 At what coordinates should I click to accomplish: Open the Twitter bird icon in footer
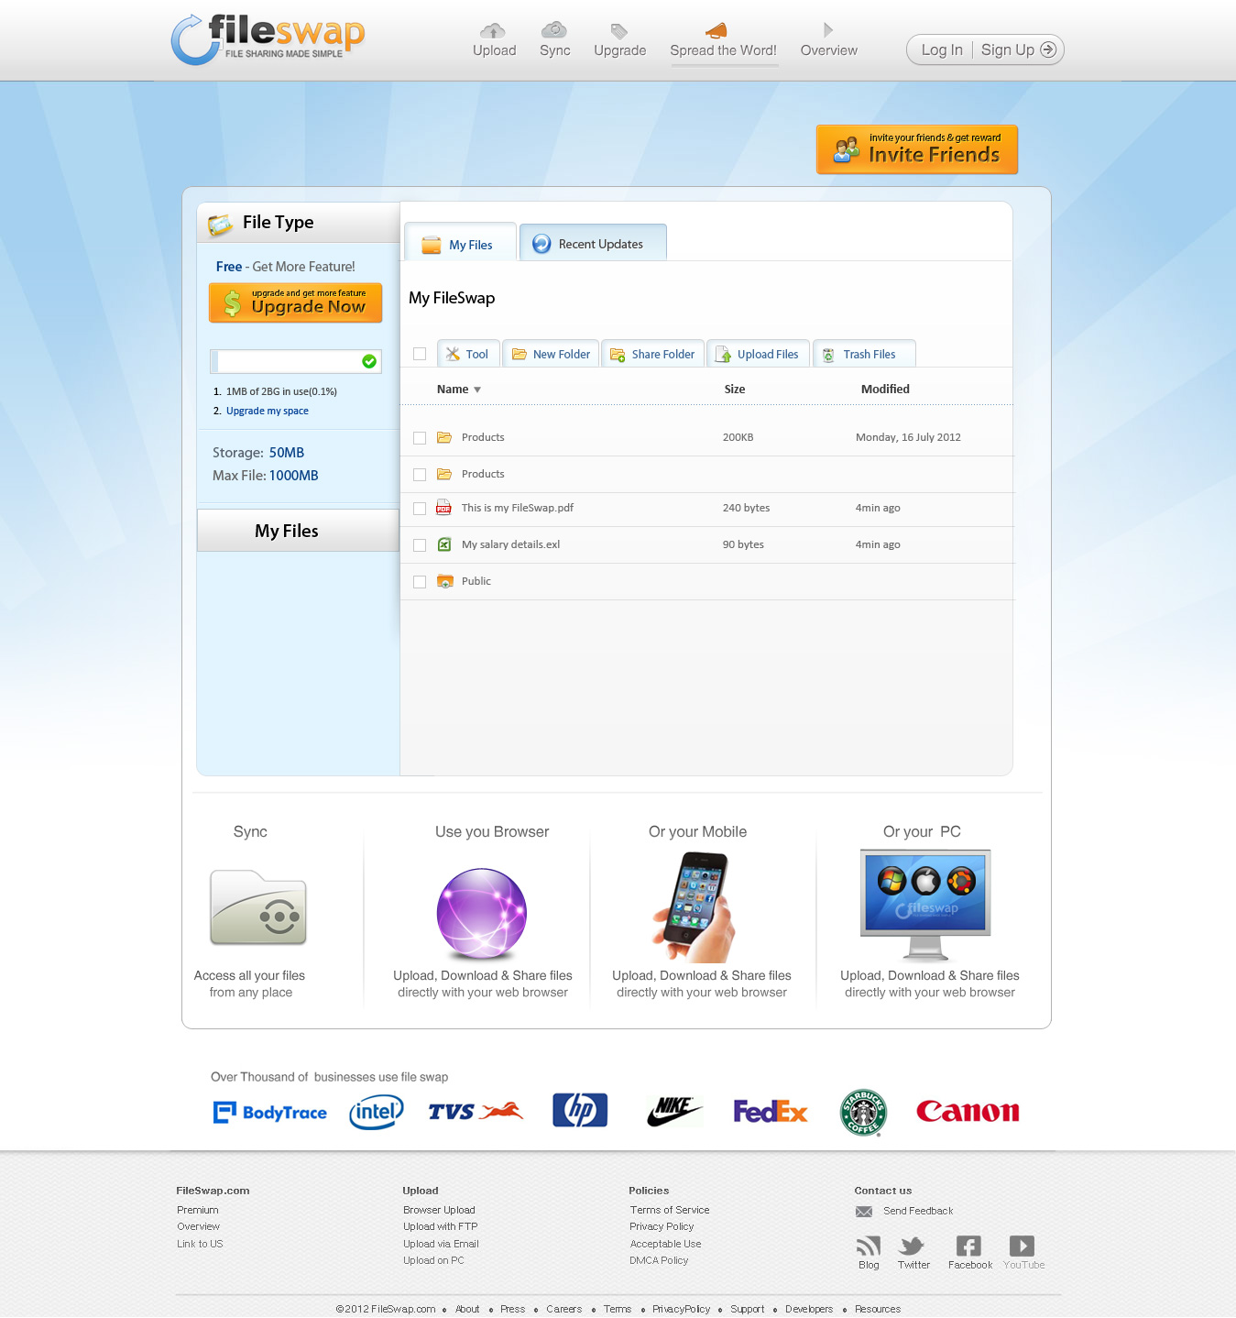tap(913, 1246)
